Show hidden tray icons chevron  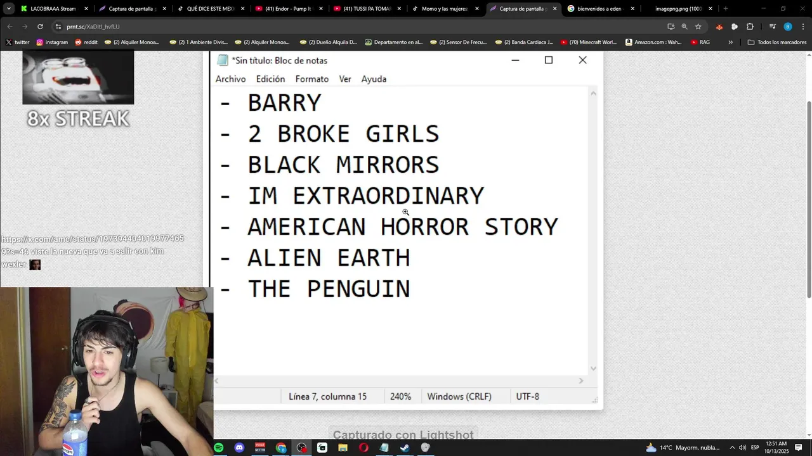732,448
